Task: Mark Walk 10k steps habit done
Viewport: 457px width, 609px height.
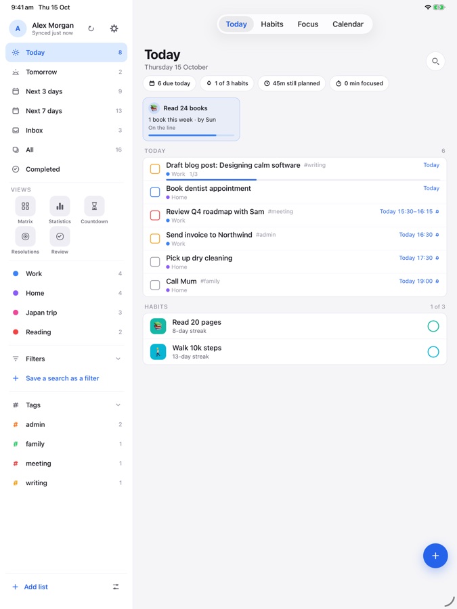Action: (x=433, y=352)
